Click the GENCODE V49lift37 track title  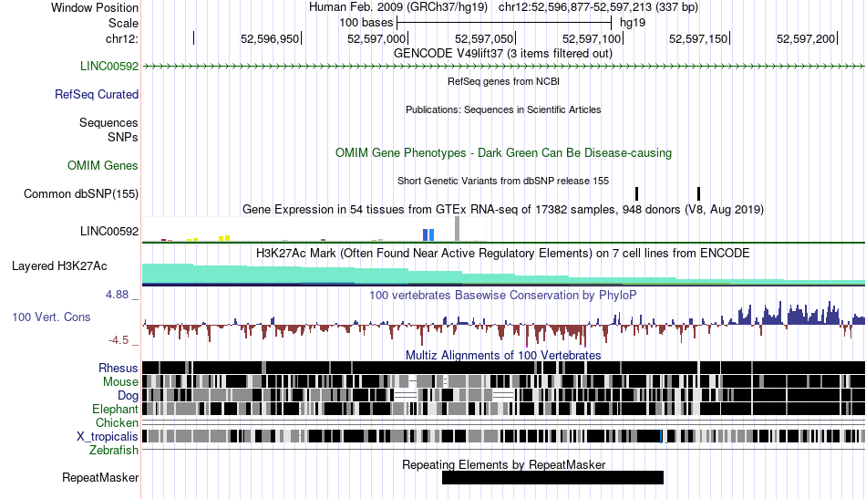[x=503, y=54]
